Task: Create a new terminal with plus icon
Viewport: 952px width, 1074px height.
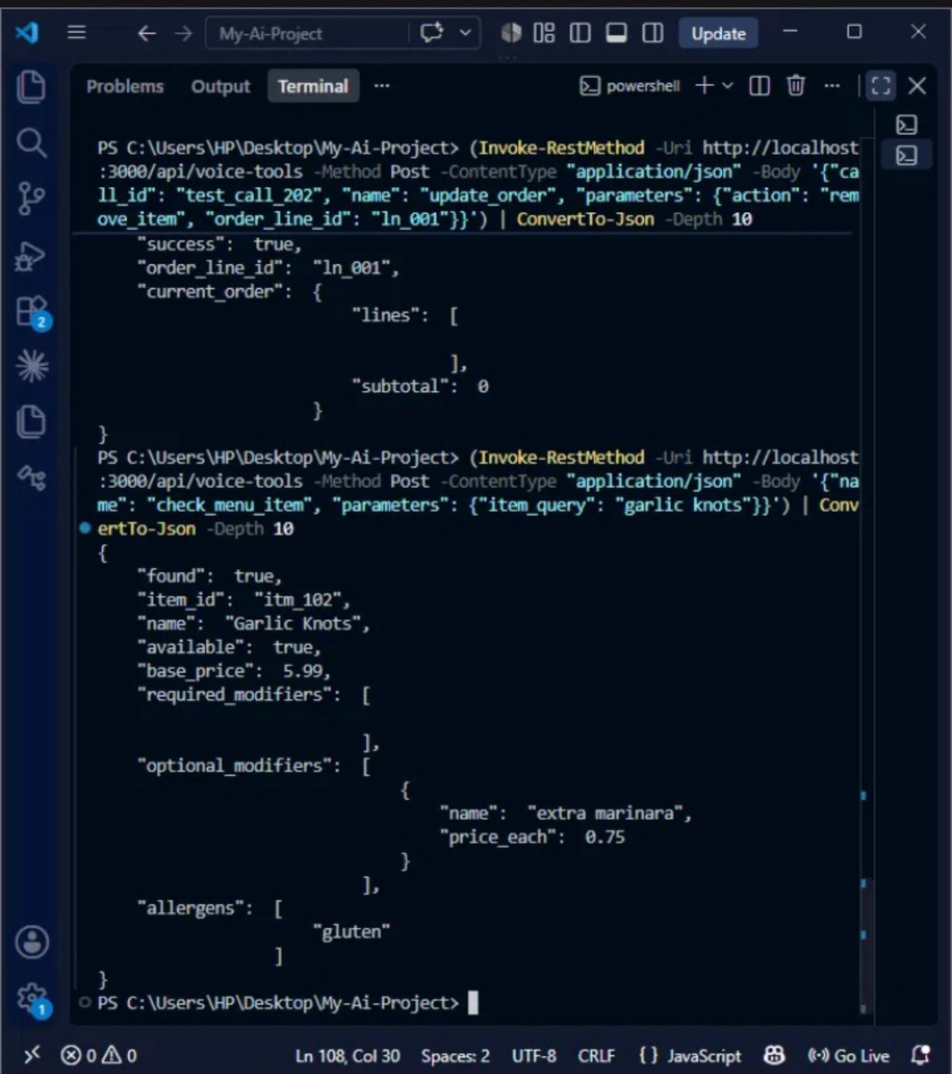Action: [x=704, y=86]
